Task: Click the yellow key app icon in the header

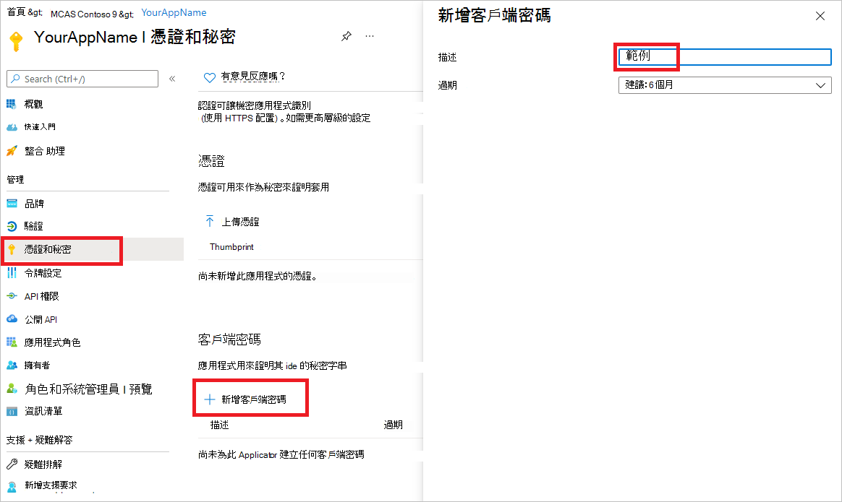Action: pyautogui.click(x=16, y=40)
